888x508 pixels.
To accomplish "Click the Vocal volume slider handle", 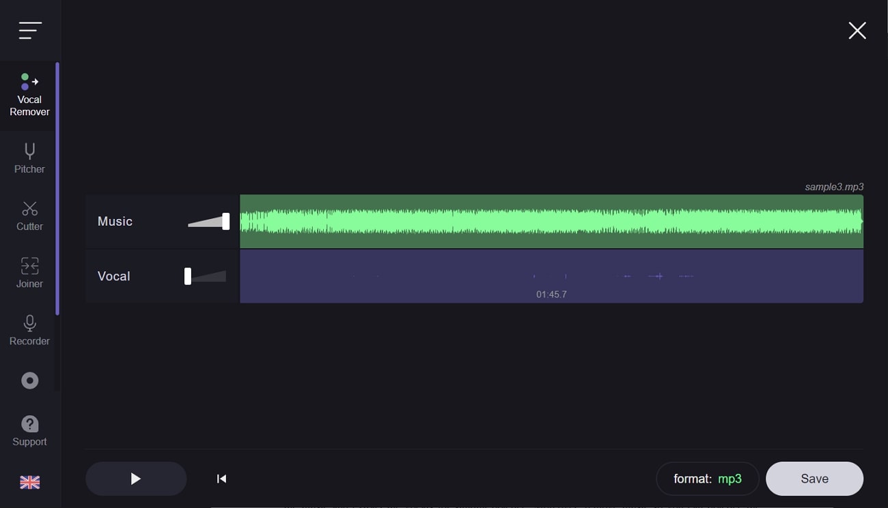I will (188, 276).
